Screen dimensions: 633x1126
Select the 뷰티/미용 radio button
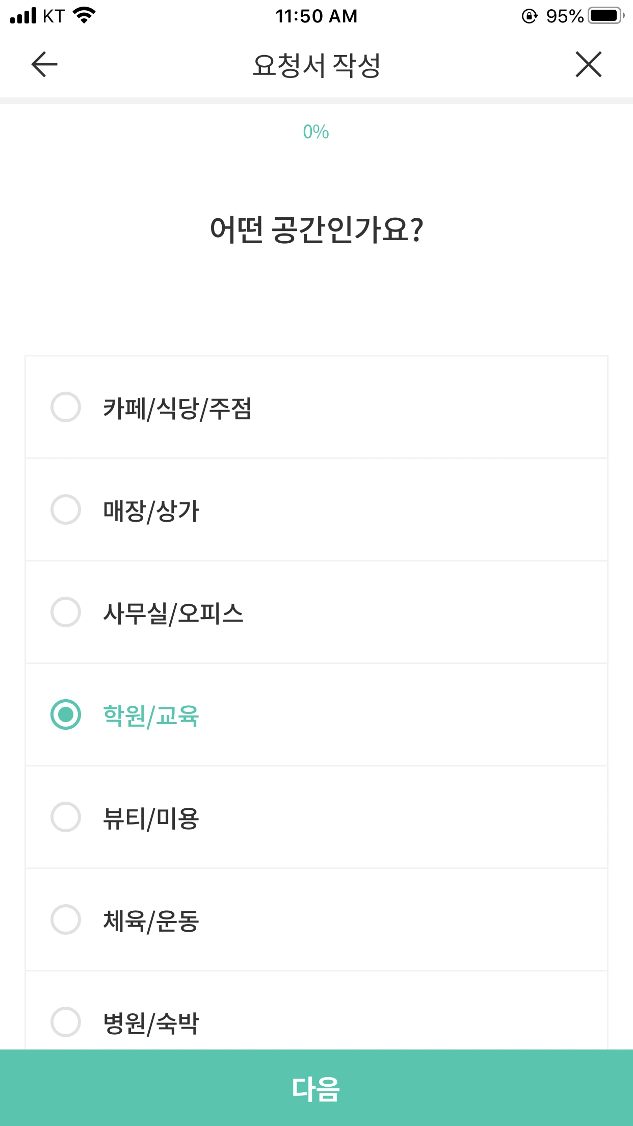66,817
